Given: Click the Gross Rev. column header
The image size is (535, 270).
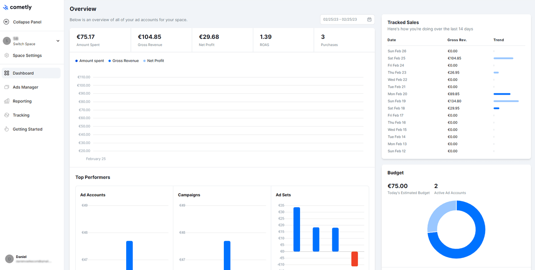Looking at the screenshot, I should (x=457, y=40).
